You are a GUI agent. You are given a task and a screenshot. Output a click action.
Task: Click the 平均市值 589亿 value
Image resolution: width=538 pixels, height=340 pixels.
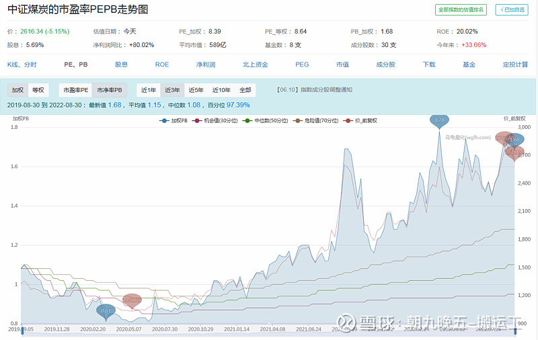218,45
